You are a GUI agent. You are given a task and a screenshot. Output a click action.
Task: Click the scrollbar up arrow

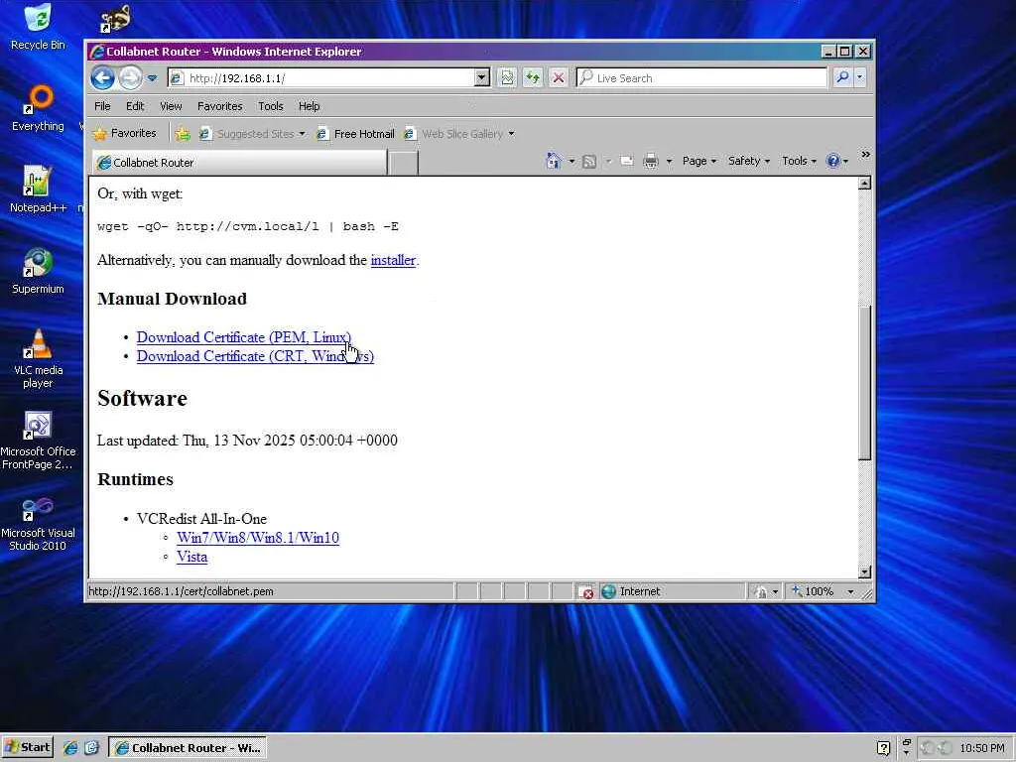tap(864, 184)
